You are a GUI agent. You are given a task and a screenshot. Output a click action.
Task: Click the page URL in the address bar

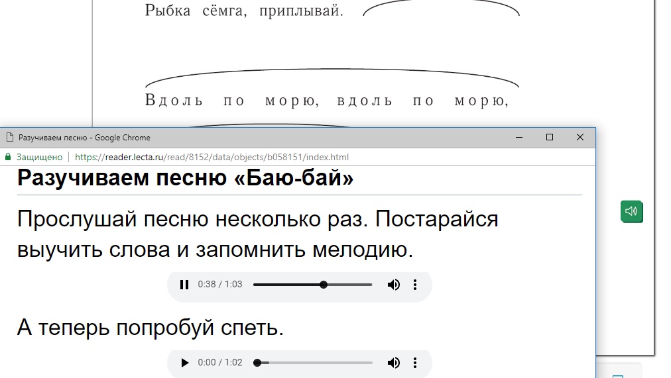[212, 157]
